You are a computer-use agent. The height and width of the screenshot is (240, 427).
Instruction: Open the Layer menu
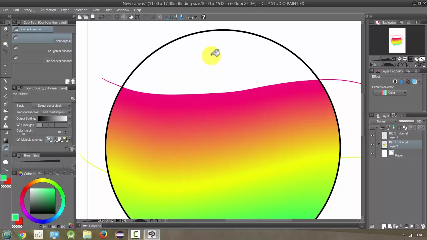[65, 10]
